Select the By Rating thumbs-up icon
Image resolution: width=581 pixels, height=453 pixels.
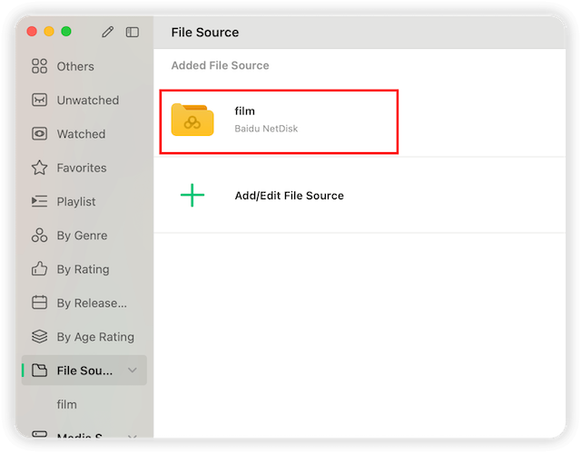click(x=39, y=269)
